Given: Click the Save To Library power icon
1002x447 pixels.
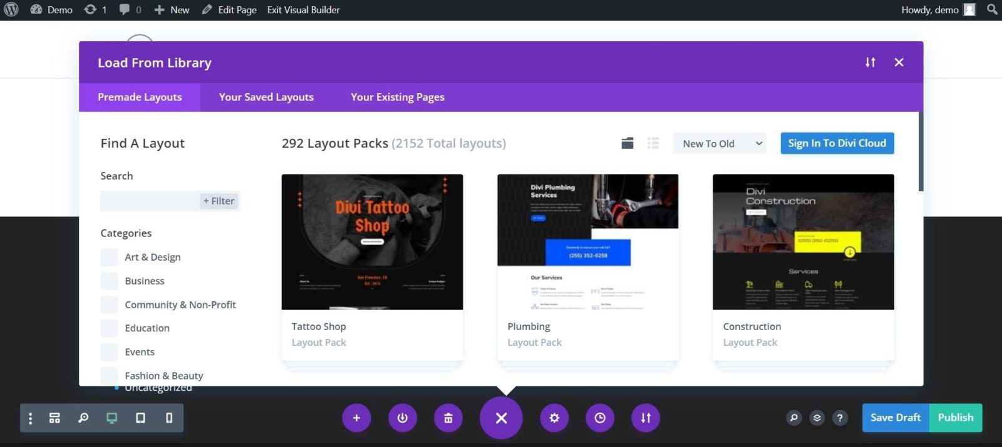Looking at the screenshot, I should [x=402, y=418].
